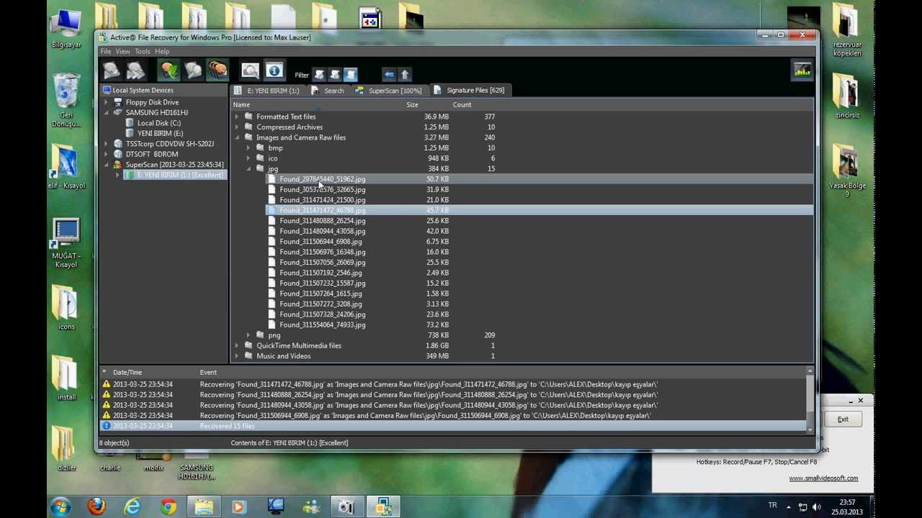The height and width of the screenshot is (518, 922).
Task: Open the File menu
Action: coord(106,52)
